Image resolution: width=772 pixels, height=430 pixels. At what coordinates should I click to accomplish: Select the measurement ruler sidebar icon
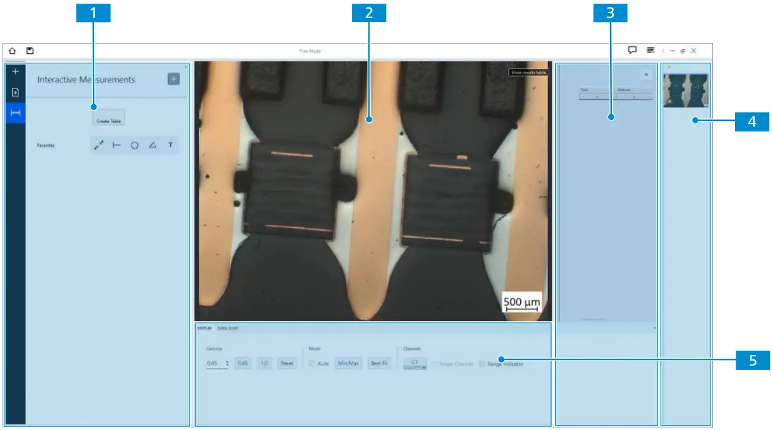click(16, 113)
